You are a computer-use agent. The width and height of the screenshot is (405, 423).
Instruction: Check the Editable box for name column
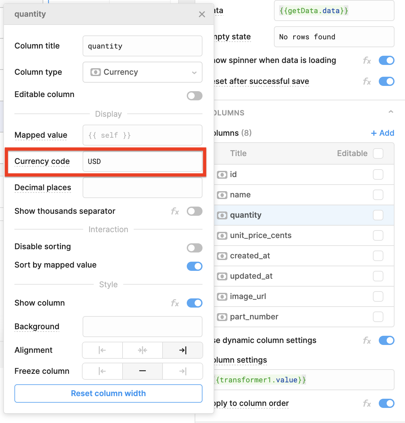point(378,195)
